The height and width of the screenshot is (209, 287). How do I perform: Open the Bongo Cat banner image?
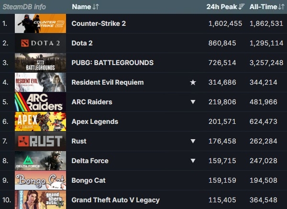click(x=41, y=180)
